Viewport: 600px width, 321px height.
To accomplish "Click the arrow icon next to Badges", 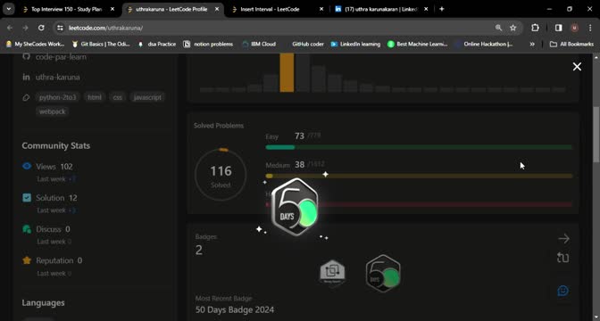I will (x=563, y=239).
